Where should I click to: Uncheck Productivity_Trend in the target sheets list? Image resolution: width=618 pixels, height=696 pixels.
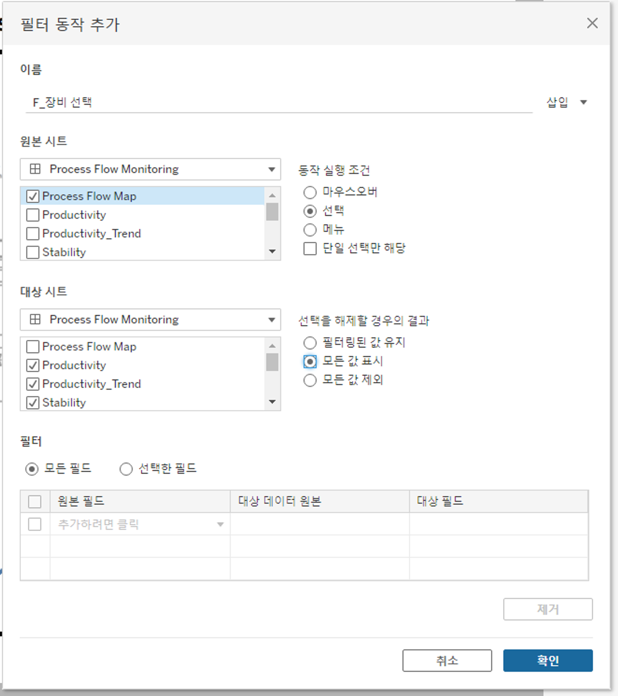(33, 384)
